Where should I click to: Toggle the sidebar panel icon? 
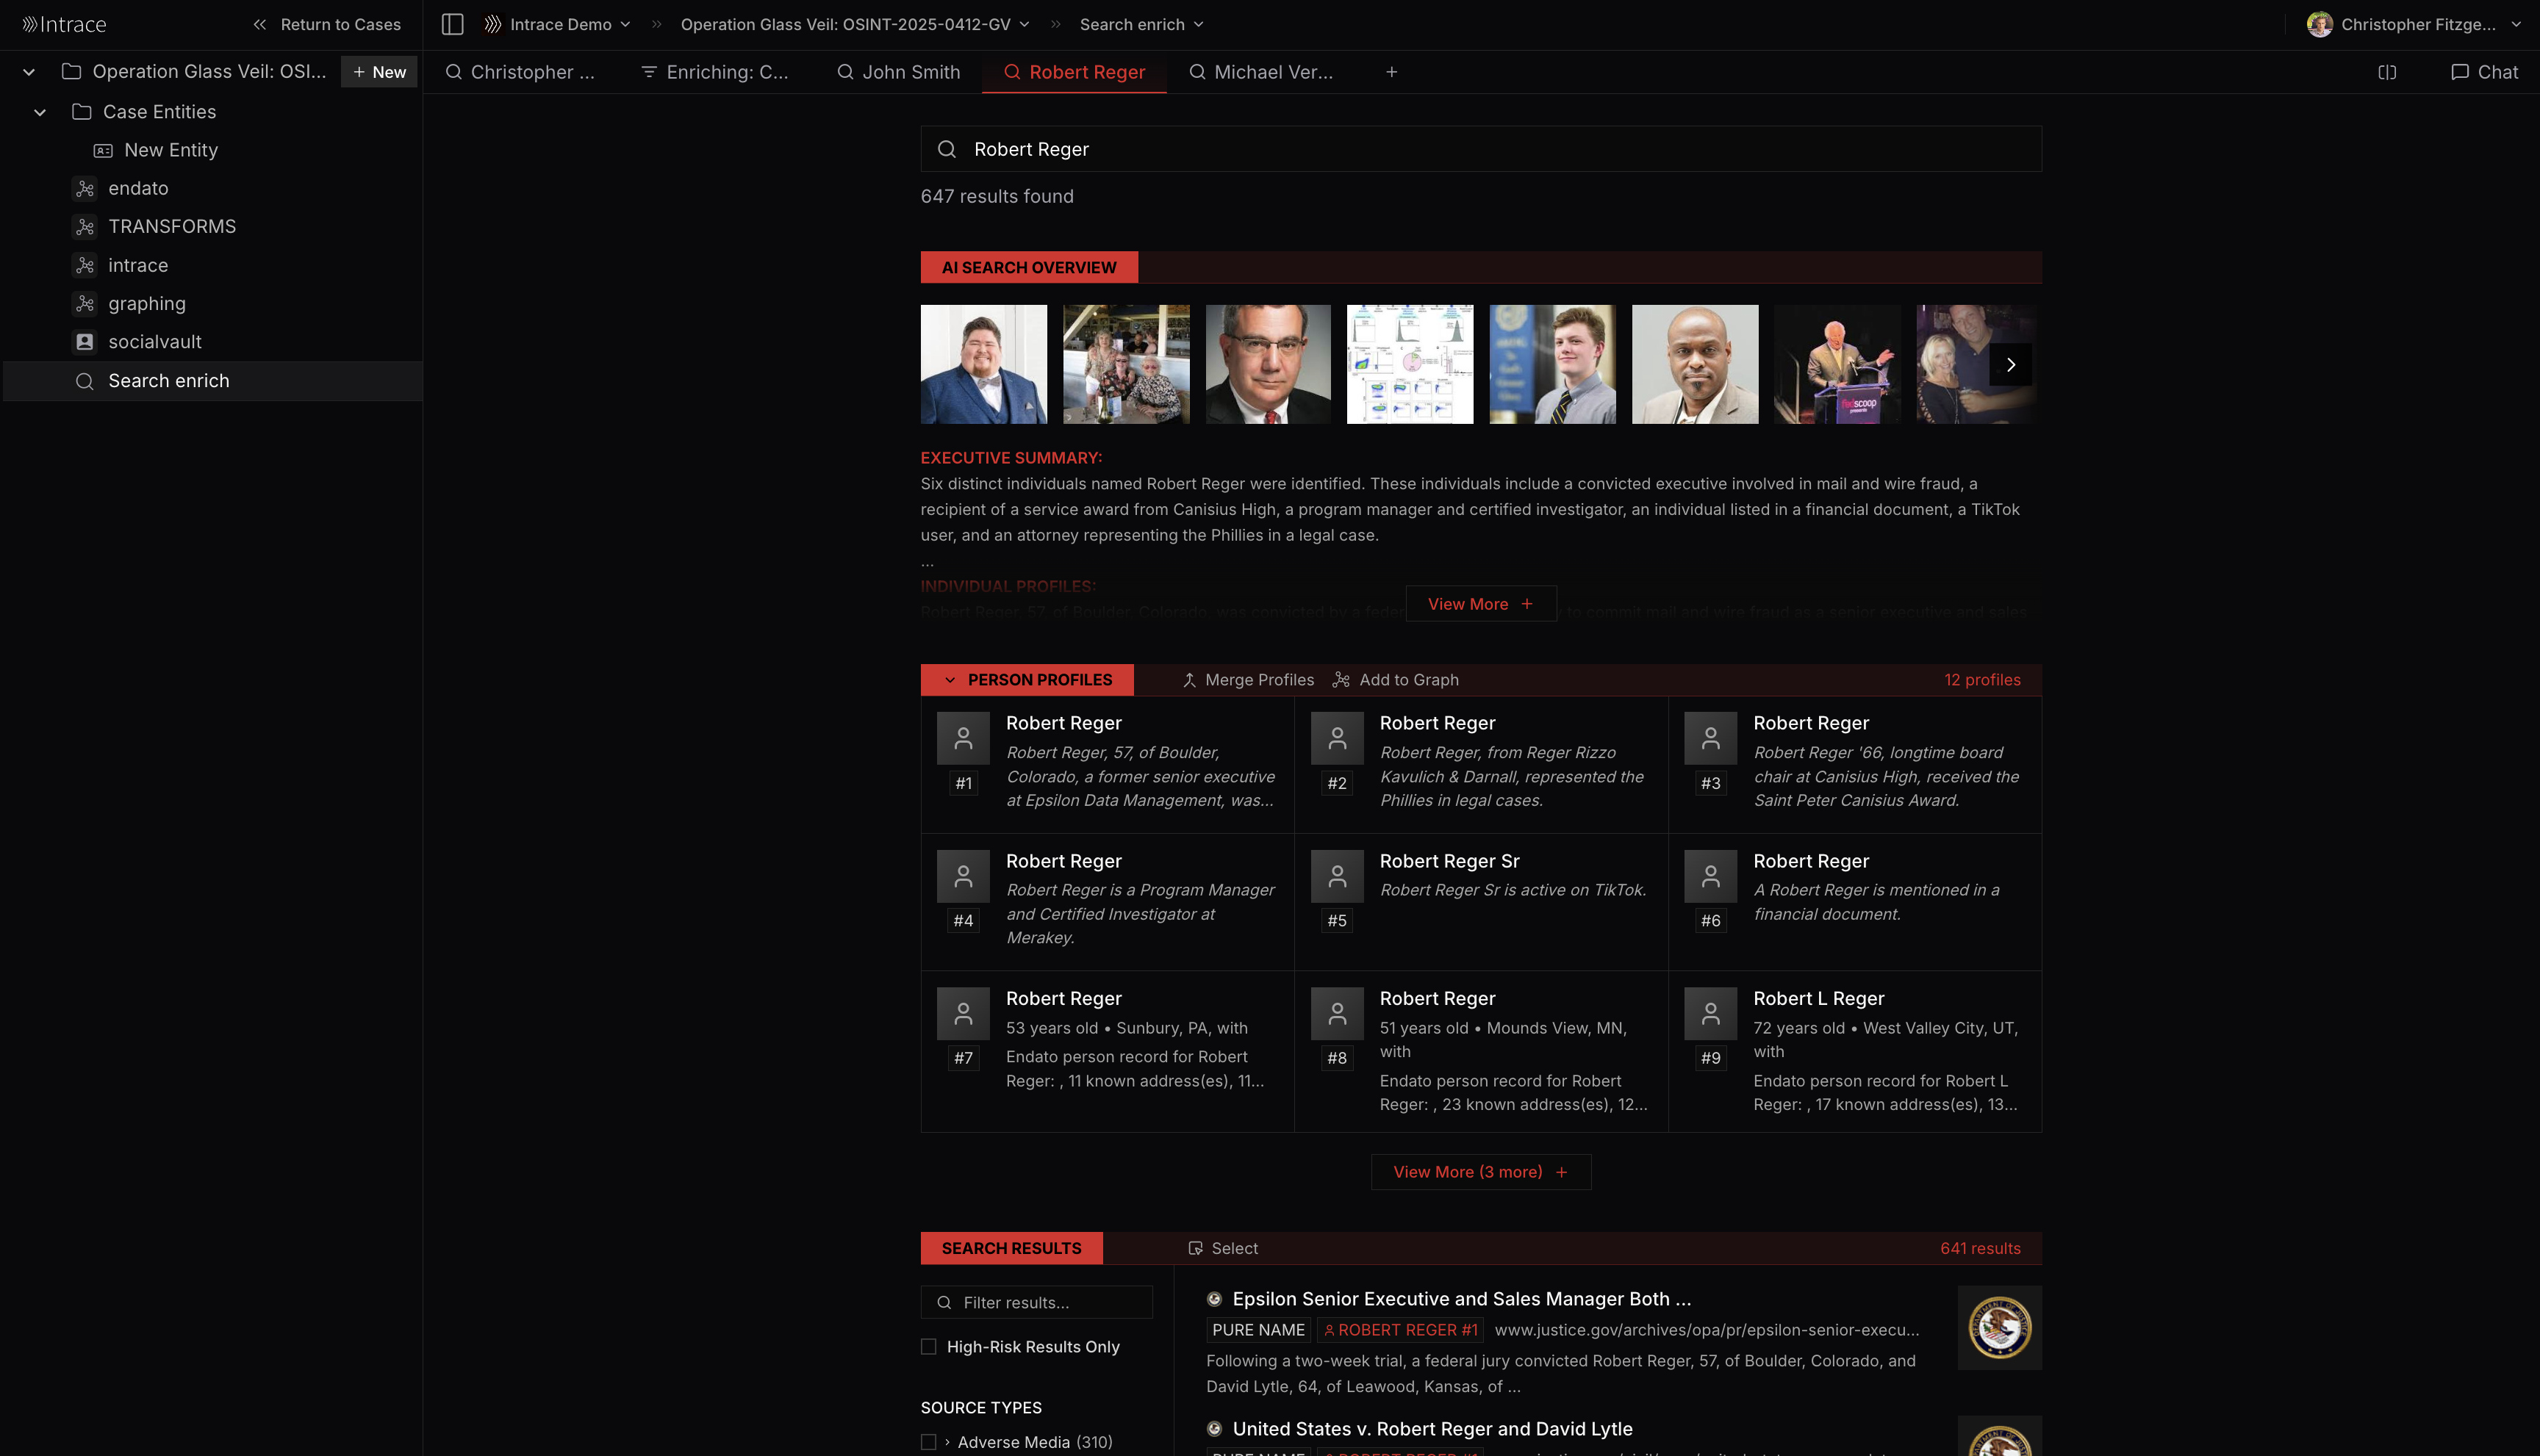click(452, 24)
